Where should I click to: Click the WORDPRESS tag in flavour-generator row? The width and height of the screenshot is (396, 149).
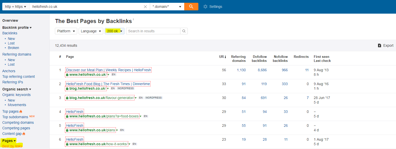154,98
